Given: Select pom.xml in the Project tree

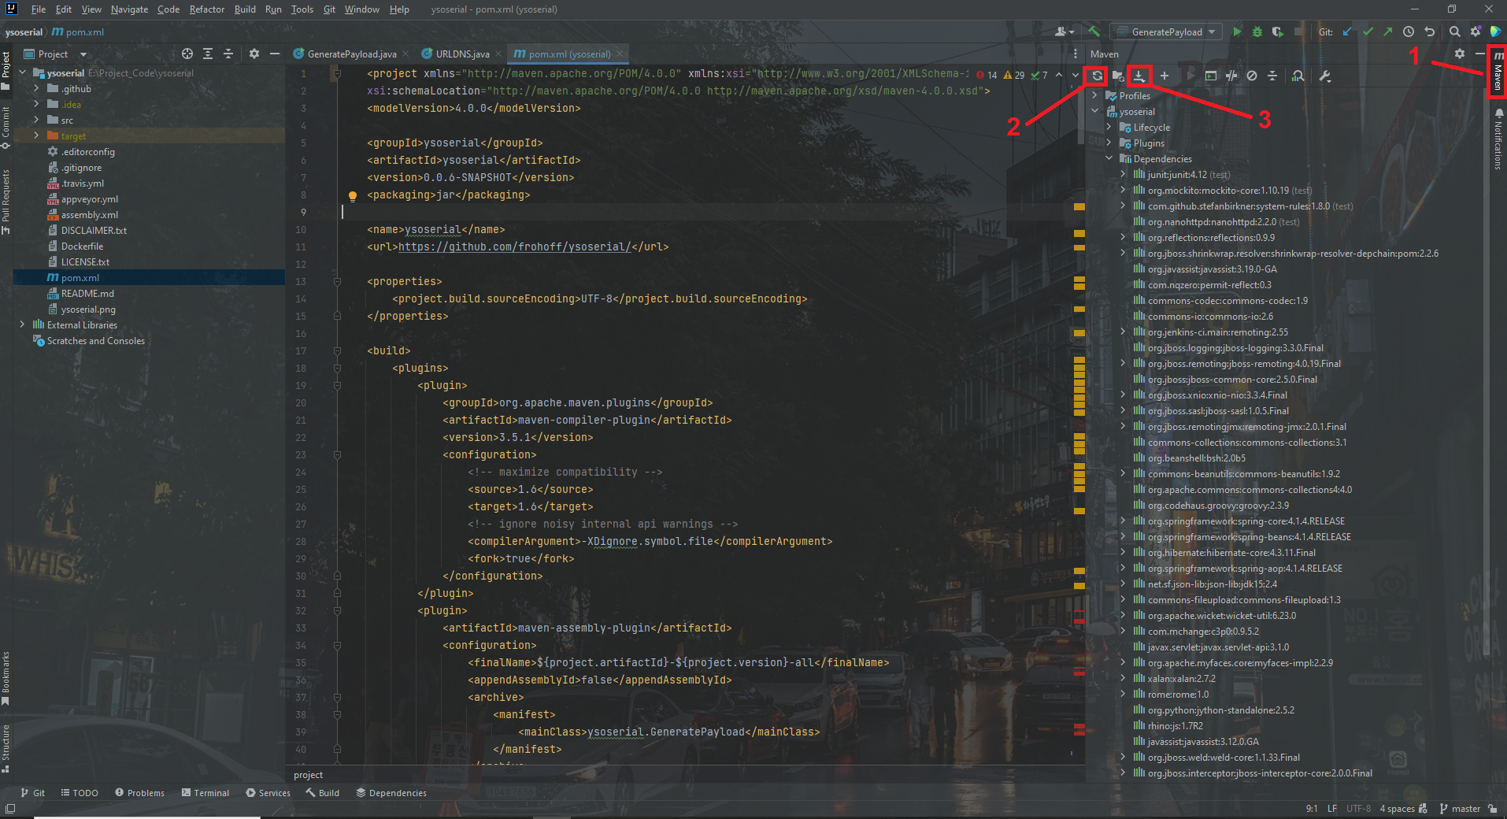Looking at the screenshot, I should 149,277.
